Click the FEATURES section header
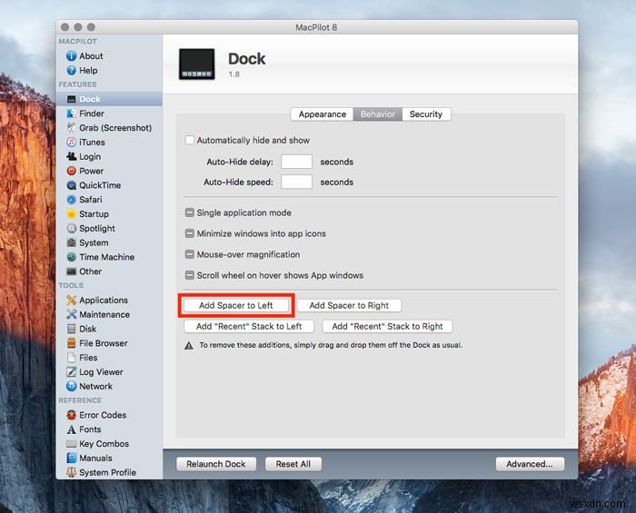 pos(77,84)
